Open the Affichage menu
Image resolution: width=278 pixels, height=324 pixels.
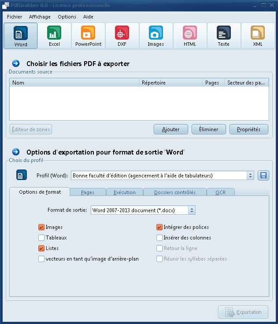40,17
